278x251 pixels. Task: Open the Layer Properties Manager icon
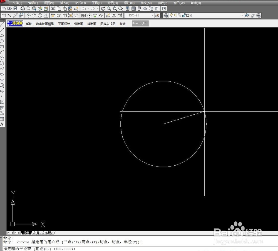click(166, 15)
